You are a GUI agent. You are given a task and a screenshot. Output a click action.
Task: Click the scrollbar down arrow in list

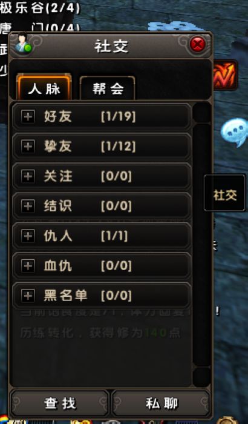(x=201, y=377)
